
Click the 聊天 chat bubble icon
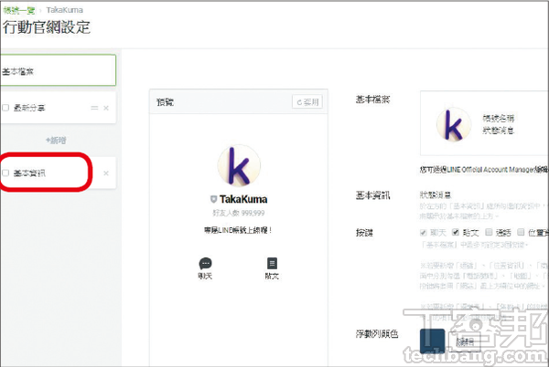pos(205,263)
